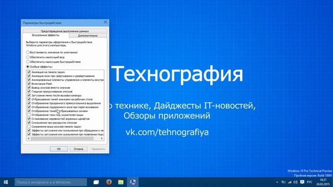Image resolution: width=333 pixels, height=187 pixels.
Task: Click the Отмена button
Action: pos(79,149)
